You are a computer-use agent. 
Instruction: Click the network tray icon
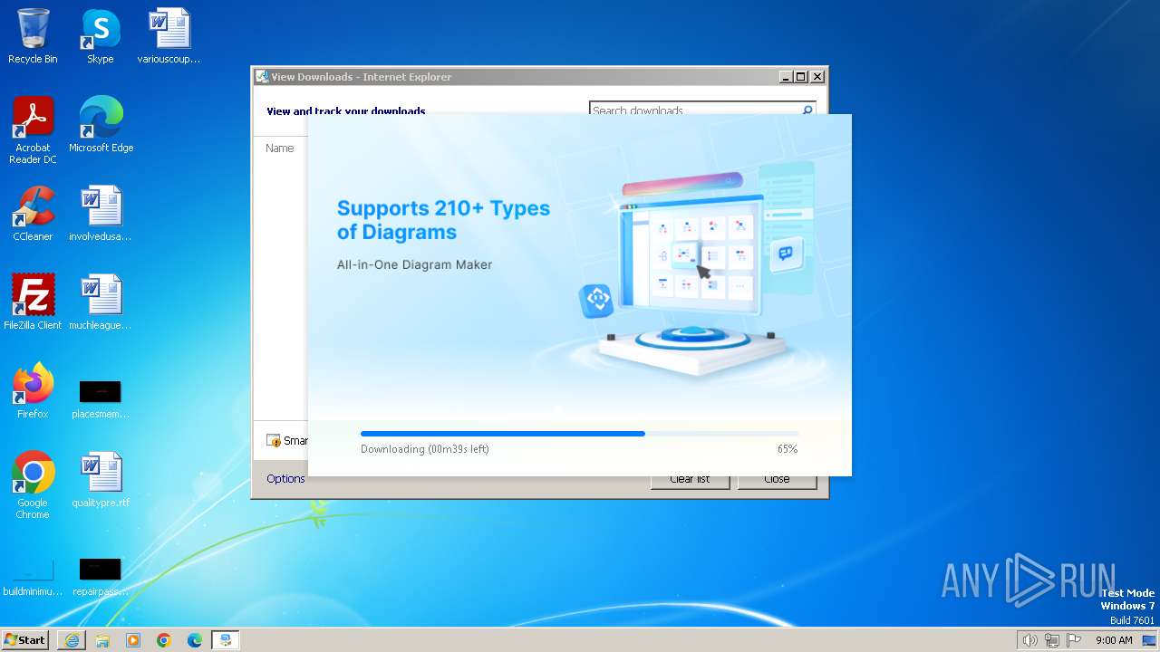(1052, 640)
